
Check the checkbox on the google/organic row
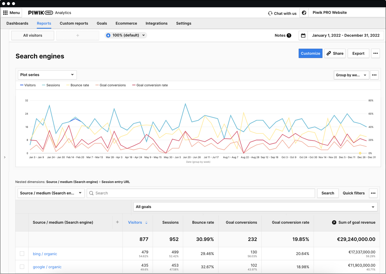point(22,267)
